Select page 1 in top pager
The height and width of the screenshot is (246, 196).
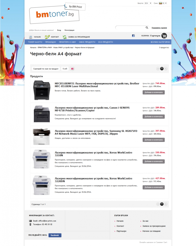[x=162, y=69]
